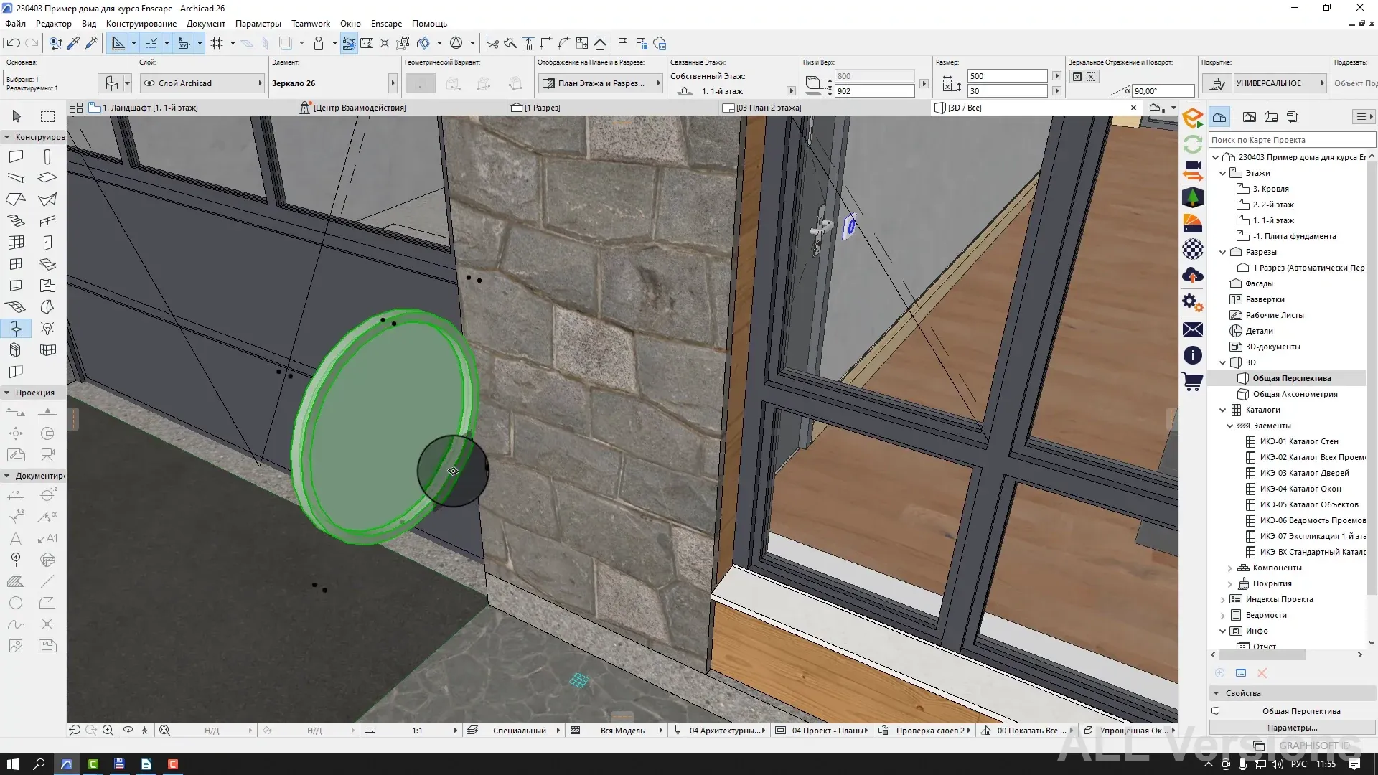Open the План Этажа и Разрез dropdown
The width and height of the screenshot is (1378, 775).
[601, 83]
